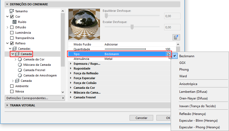Choose Especular - Phong (Herança) option
The height and width of the screenshot is (131, 229).
[200, 127]
